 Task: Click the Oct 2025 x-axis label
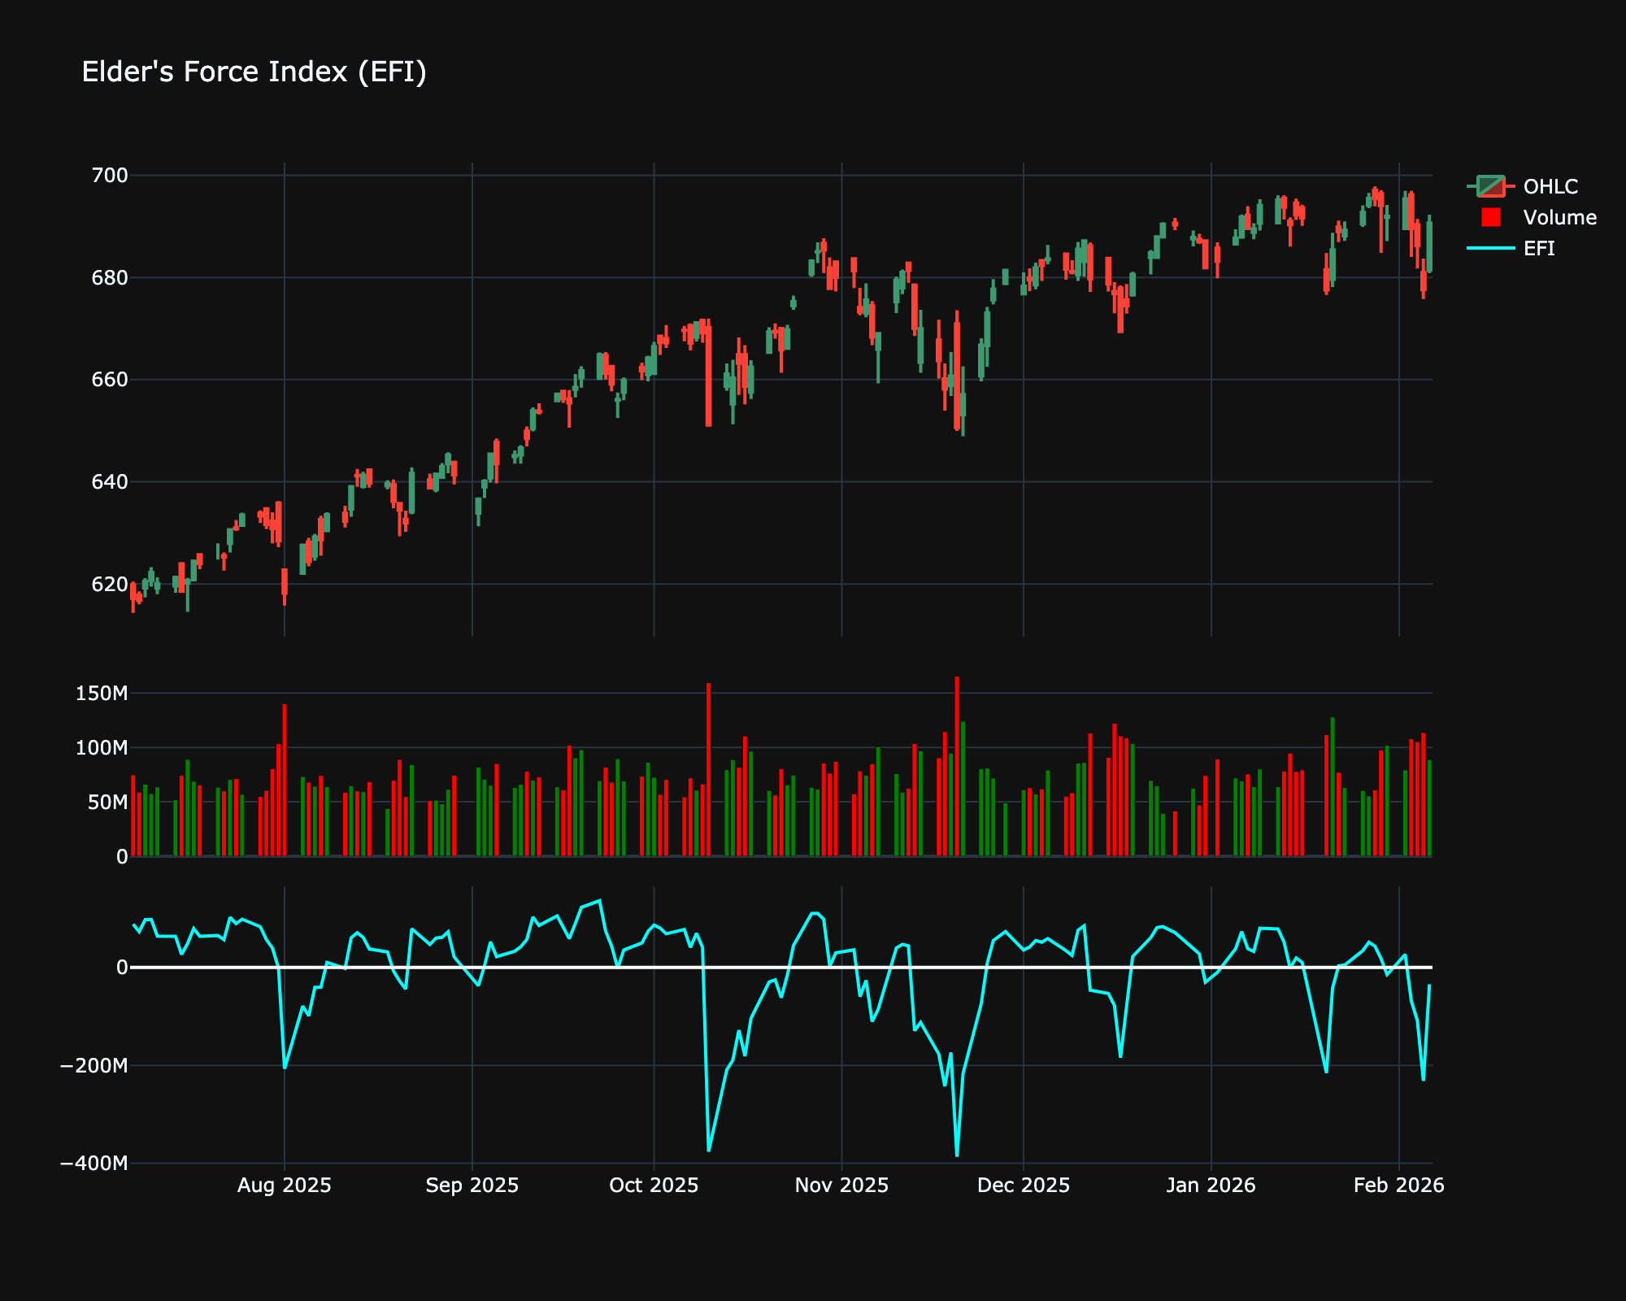click(654, 1186)
